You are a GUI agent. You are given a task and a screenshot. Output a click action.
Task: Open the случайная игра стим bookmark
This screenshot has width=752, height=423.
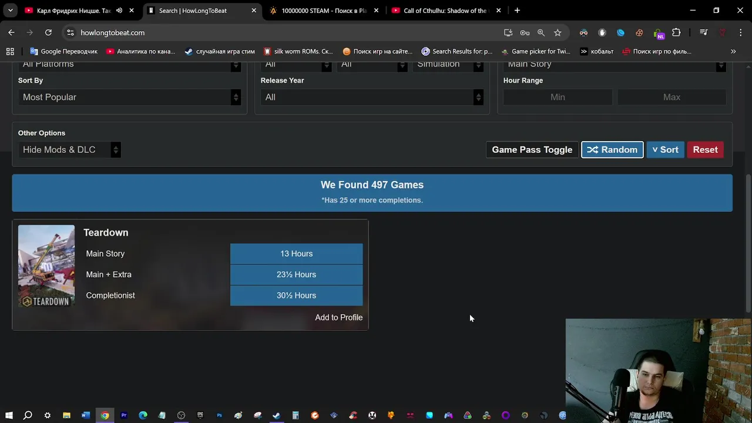(219, 51)
